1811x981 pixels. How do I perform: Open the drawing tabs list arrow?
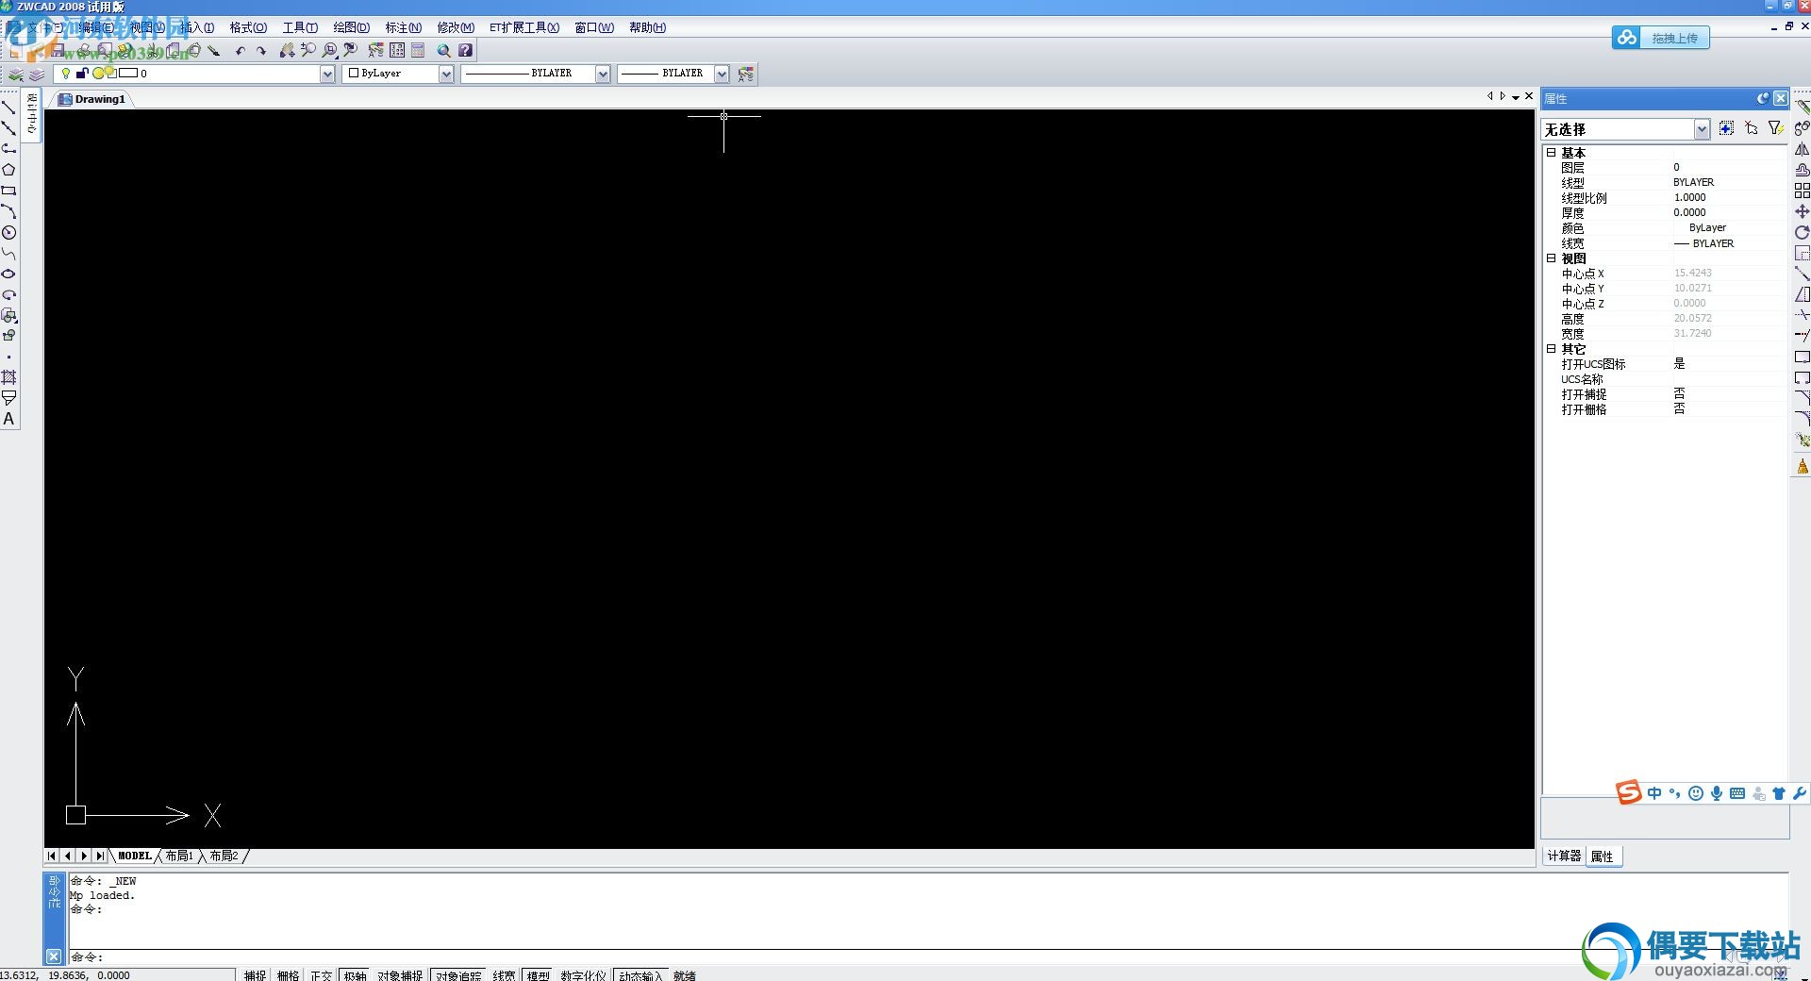pos(1515,97)
